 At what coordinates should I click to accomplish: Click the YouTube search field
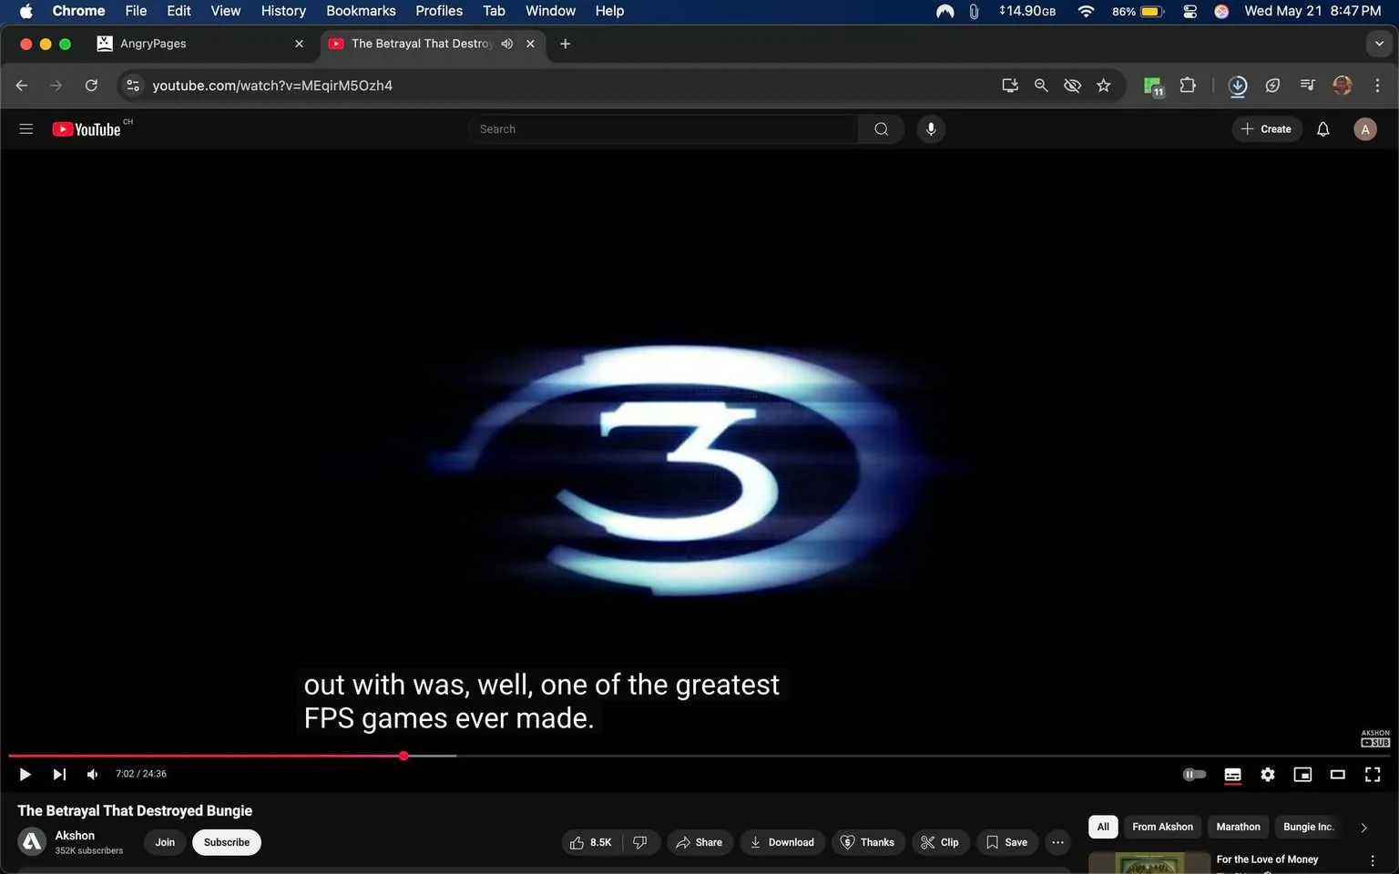[x=663, y=128]
